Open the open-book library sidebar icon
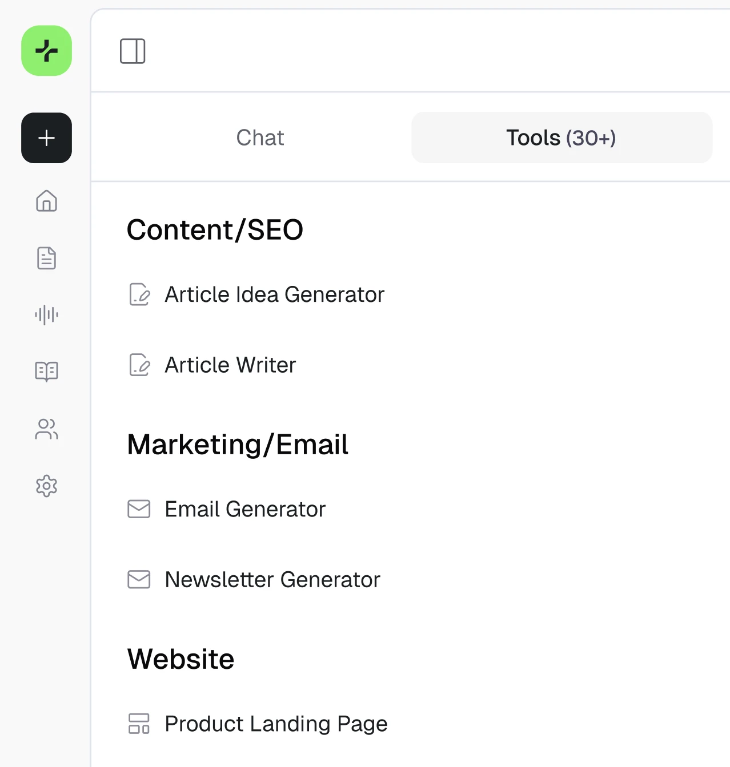This screenshot has width=730, height=767. [46, 372]
